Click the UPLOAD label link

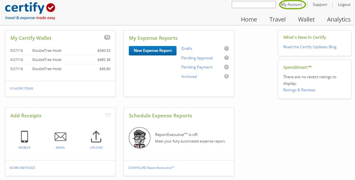click(96, 147)
